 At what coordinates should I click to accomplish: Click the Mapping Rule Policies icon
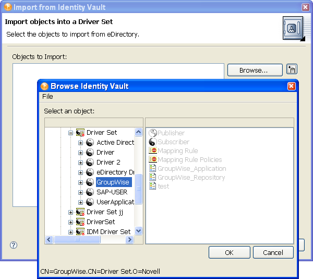(x=153, y=159)
